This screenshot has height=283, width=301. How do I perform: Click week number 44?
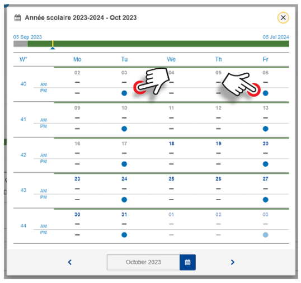tap(23, 225)
